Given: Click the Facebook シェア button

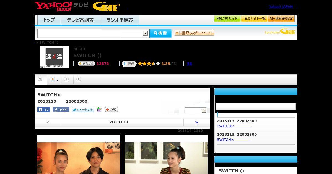Looking at the screenshot, I should pyautogui.click(x=61, y=110).
